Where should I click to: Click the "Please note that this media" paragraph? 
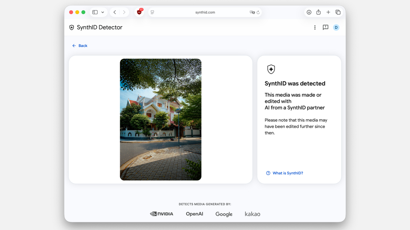tap(296, 126)
